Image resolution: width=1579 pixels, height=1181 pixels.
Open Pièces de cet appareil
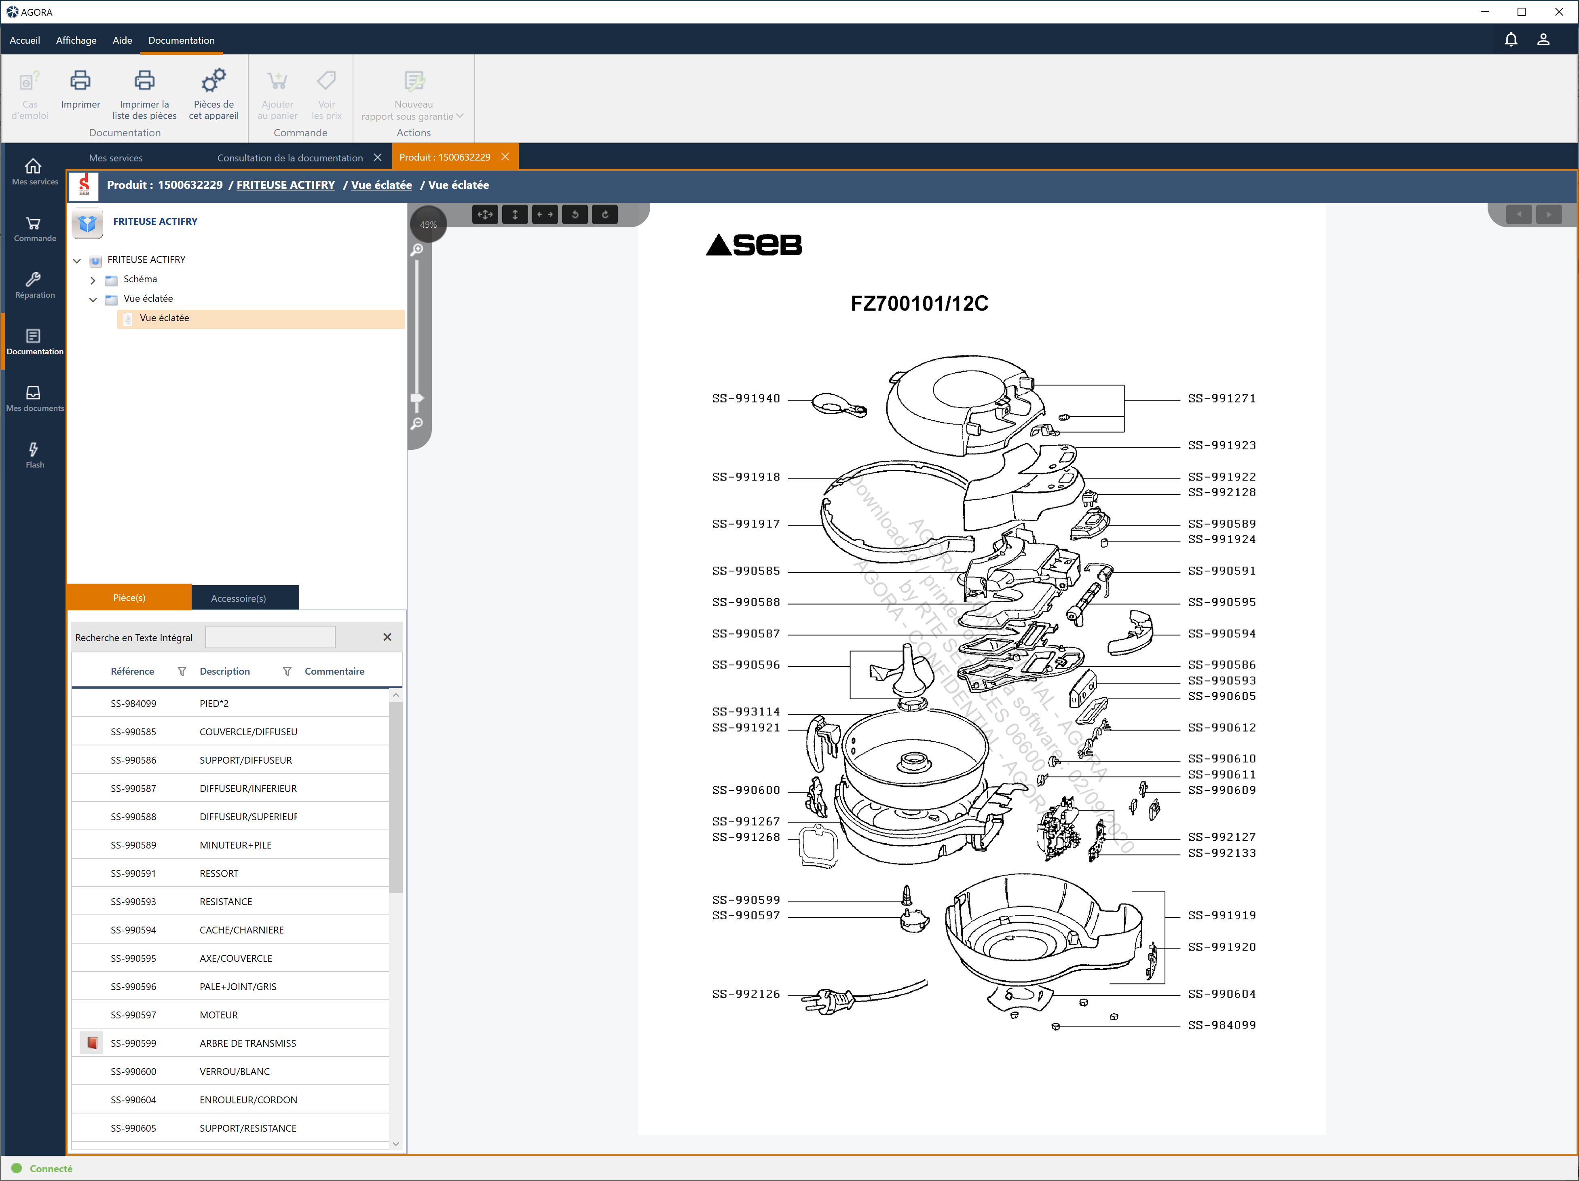point(213,96)
